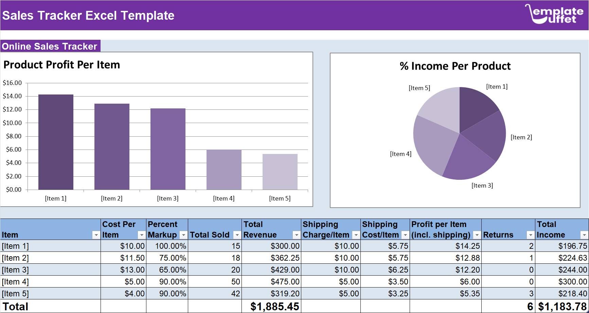Click the [Item 5] pie slice label
Image resolution: width=589 pixels, height=313 pixels.
pyautogui.click(x=420, y=88)
